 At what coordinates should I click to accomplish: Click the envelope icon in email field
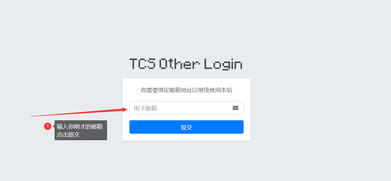(x=235, y=108)
